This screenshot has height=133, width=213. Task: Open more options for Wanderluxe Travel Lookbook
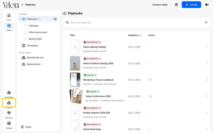point(206,80)
